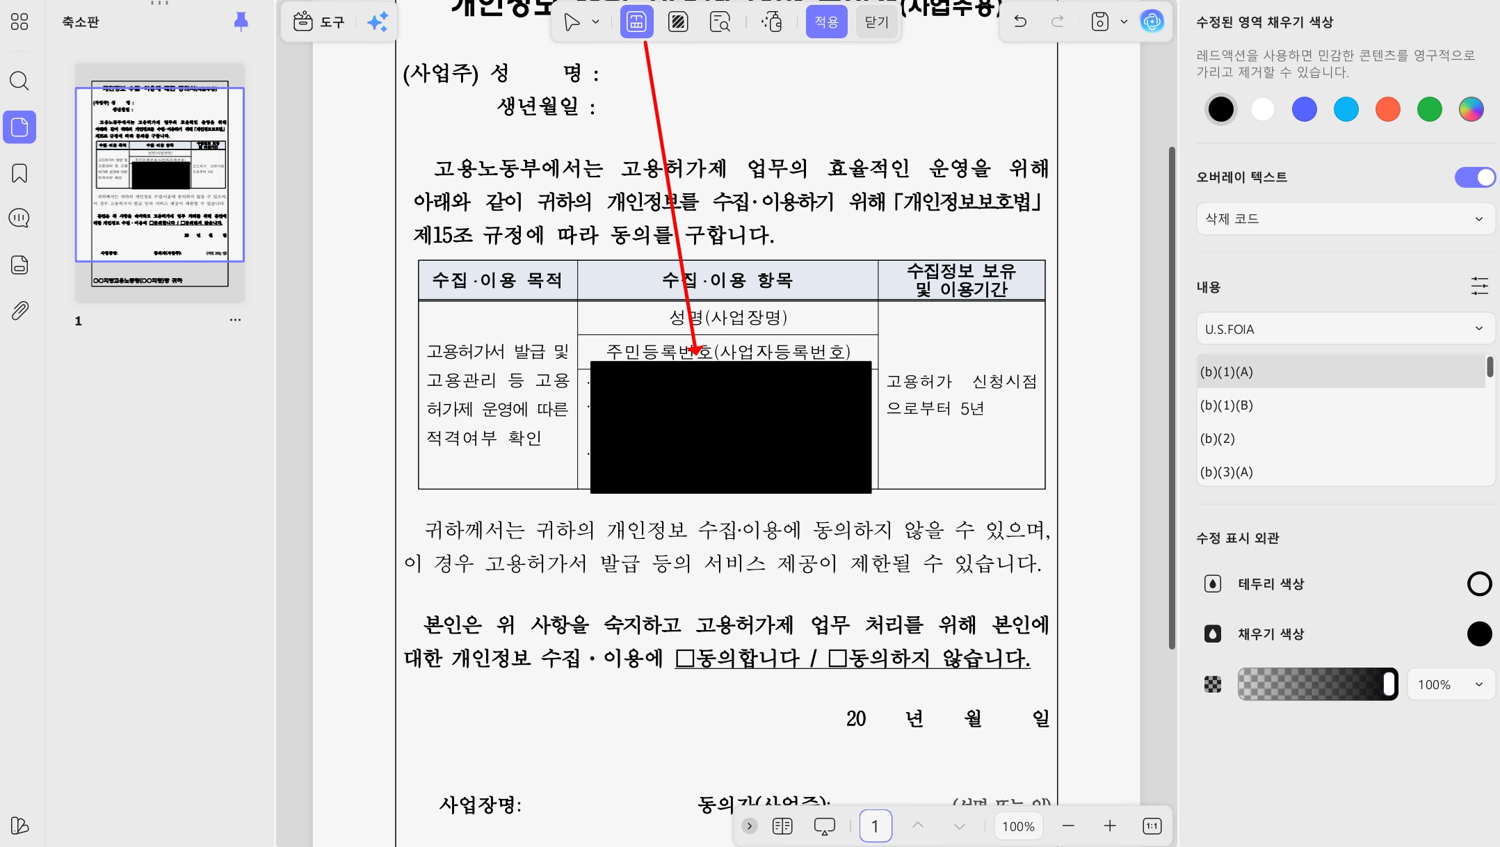Click the 100% zoom level display
Screen dimensions: 1500x847
pyautogui.click(x=1018, y=826)
